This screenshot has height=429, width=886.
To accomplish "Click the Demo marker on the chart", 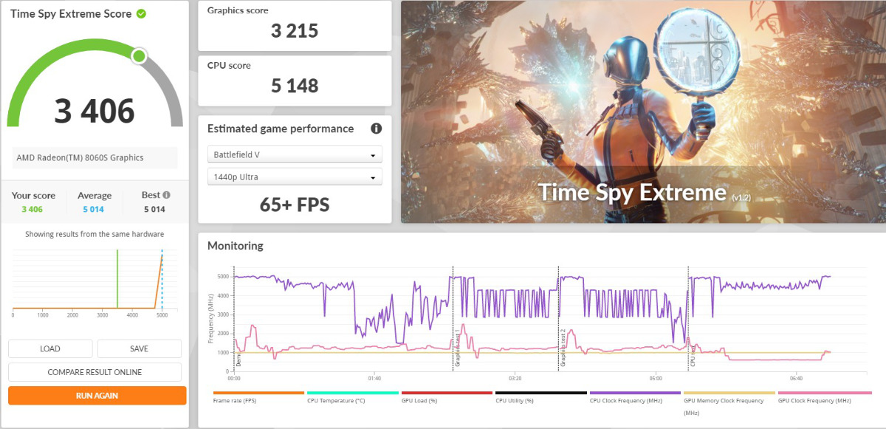I will click(238, 360).
